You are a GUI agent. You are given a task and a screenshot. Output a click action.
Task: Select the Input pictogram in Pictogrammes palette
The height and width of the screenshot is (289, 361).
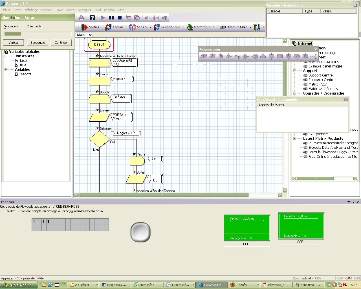[x=204, y=56]
